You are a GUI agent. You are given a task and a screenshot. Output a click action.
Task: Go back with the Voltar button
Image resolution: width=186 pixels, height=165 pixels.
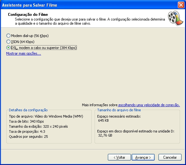[119, 157]
